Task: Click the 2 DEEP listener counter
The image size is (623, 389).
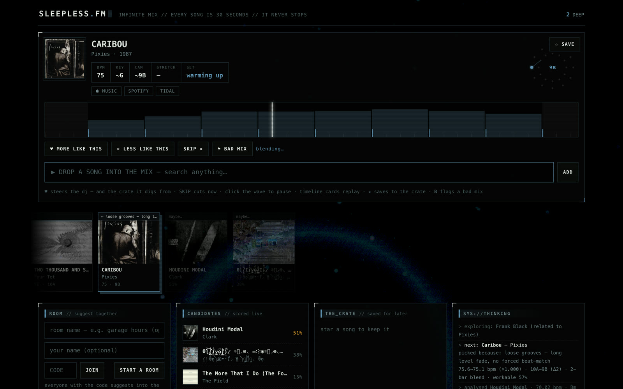Action: pos(575,15)
